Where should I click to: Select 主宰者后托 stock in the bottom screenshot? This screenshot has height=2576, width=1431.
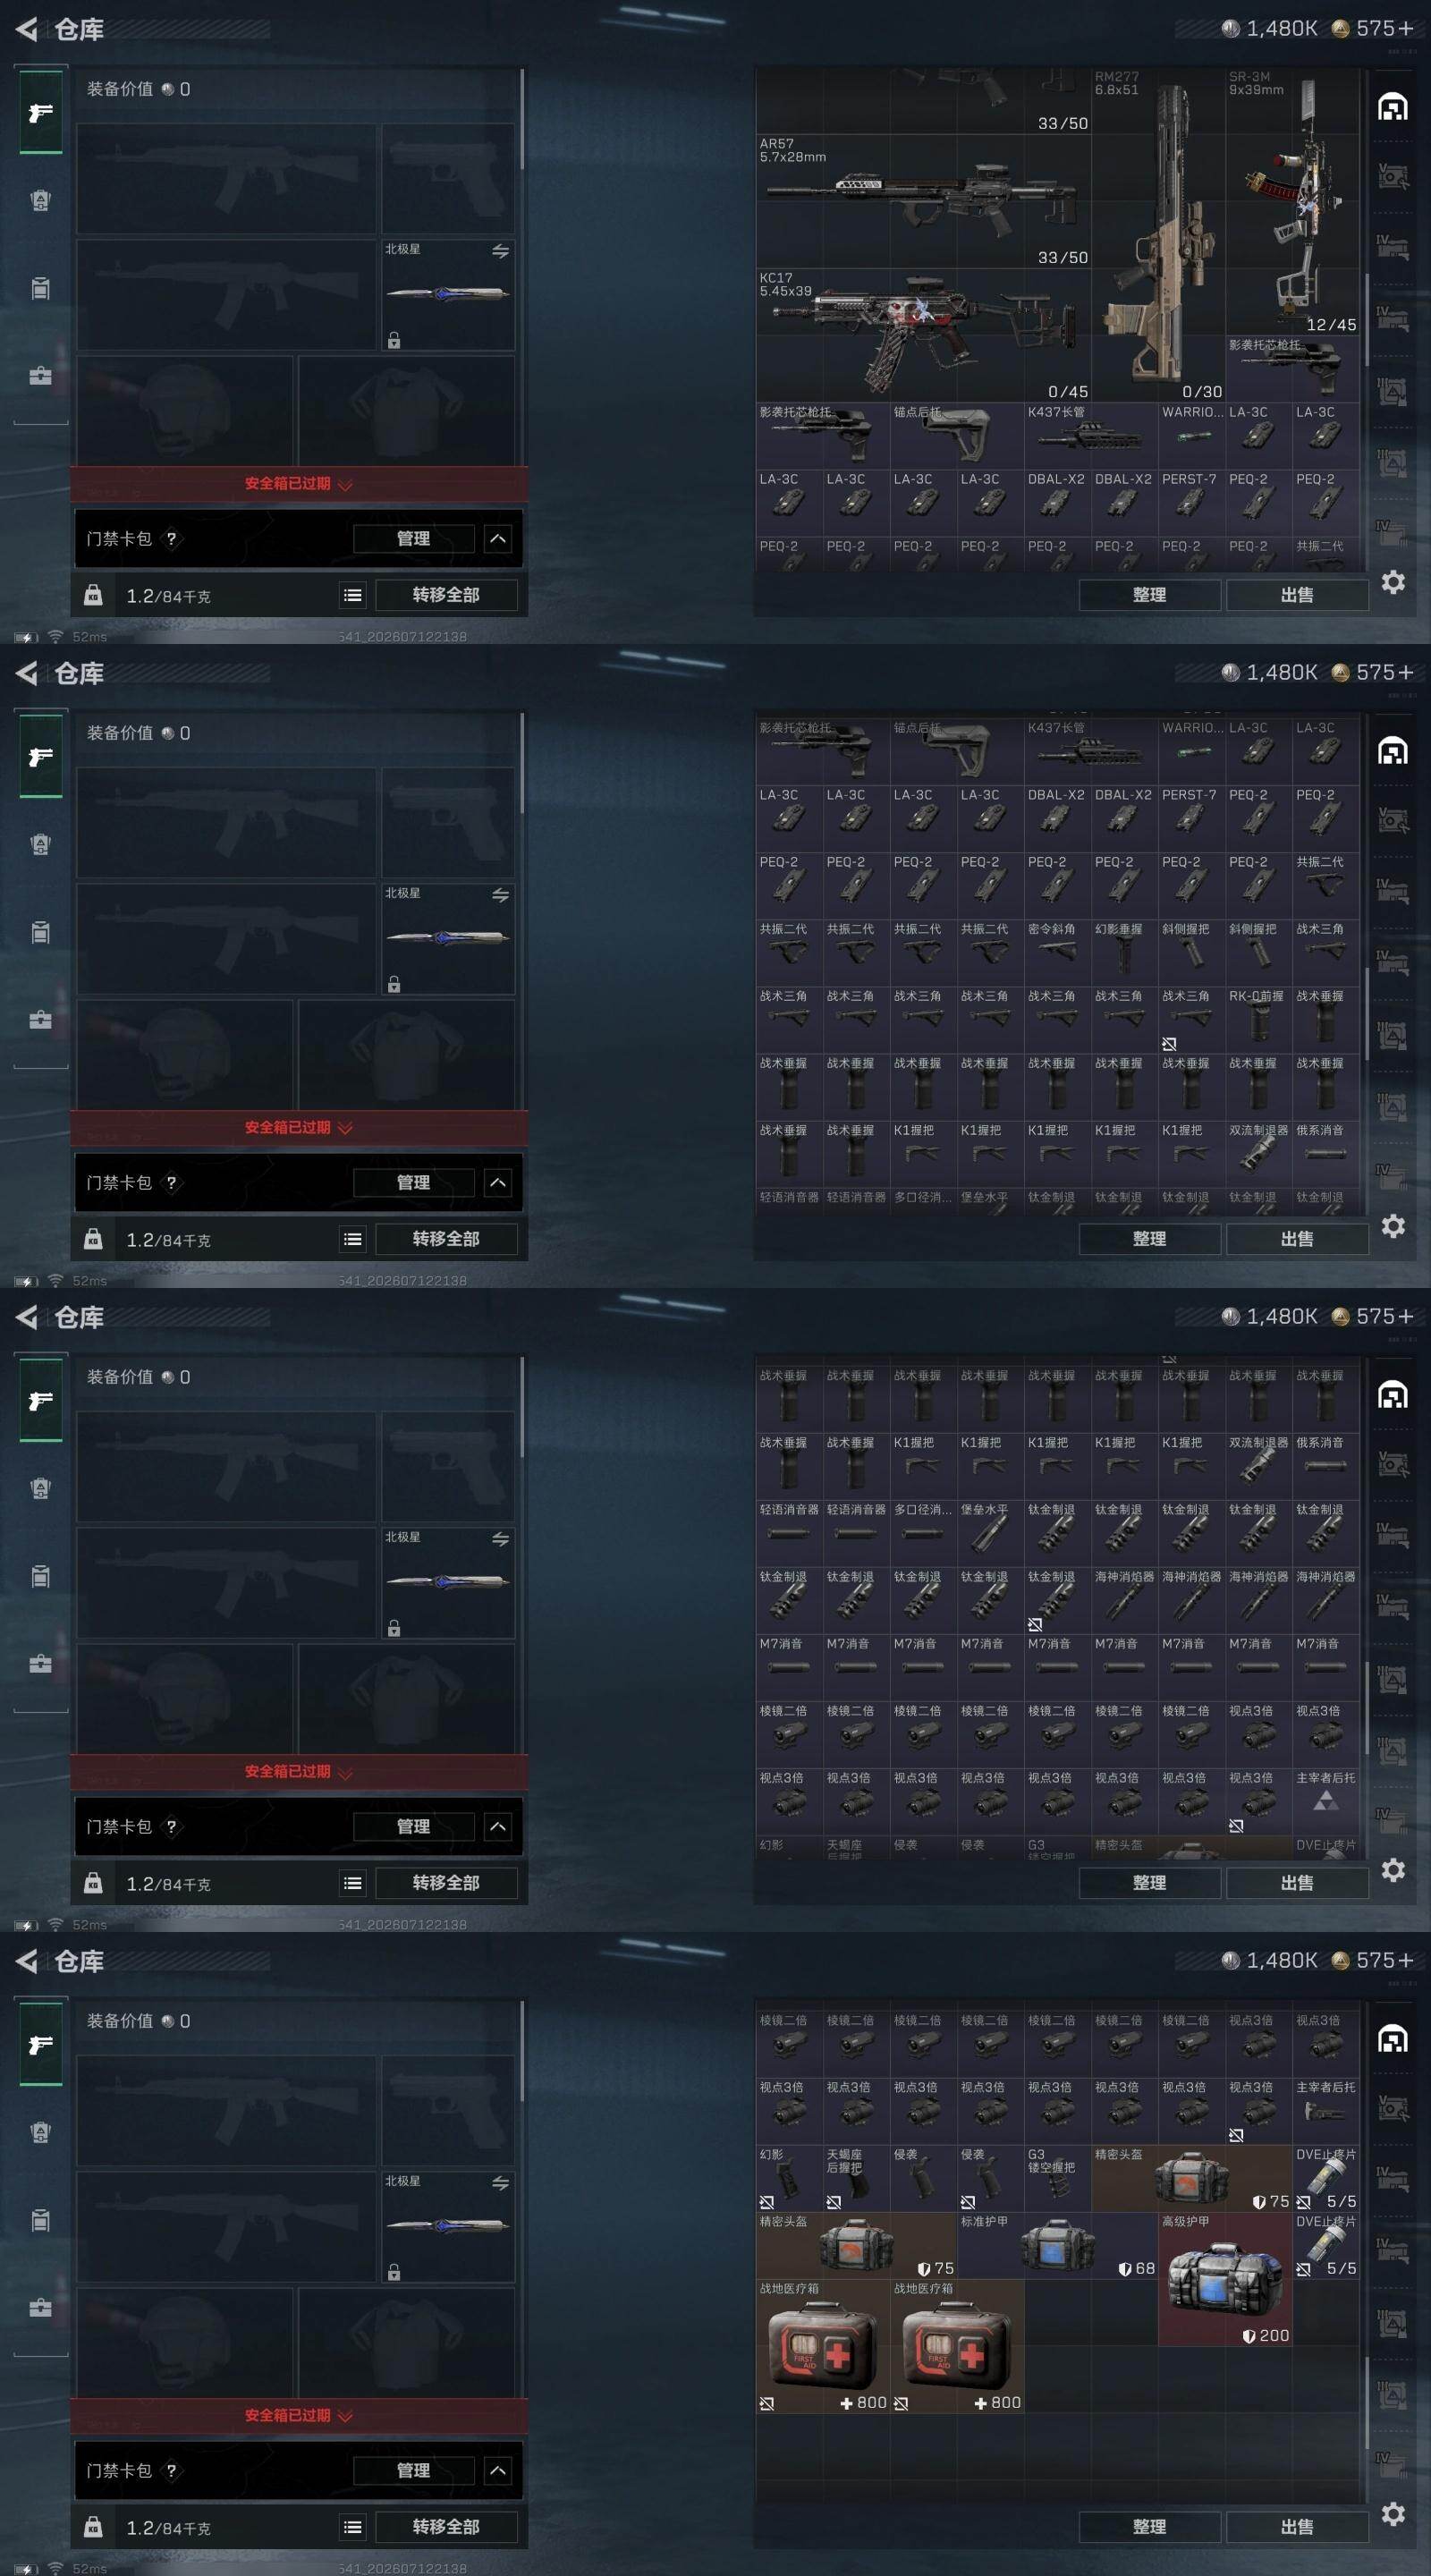click(x=1325, y=2110)
